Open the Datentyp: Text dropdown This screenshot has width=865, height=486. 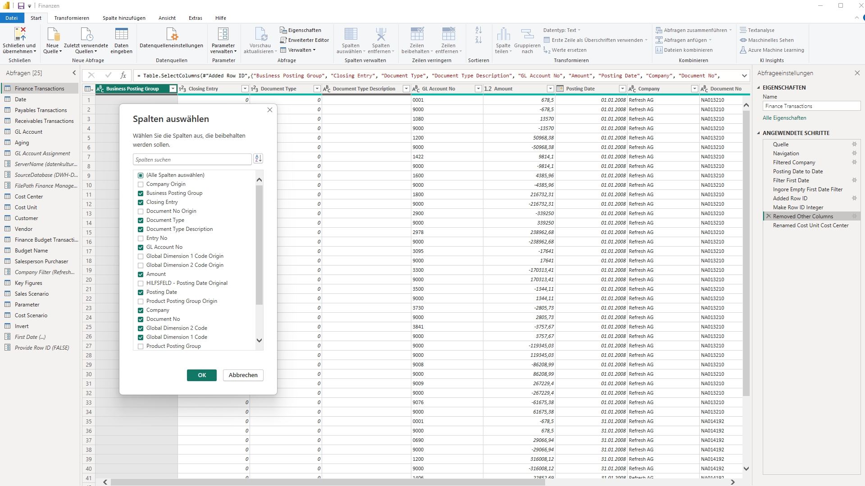562,30
